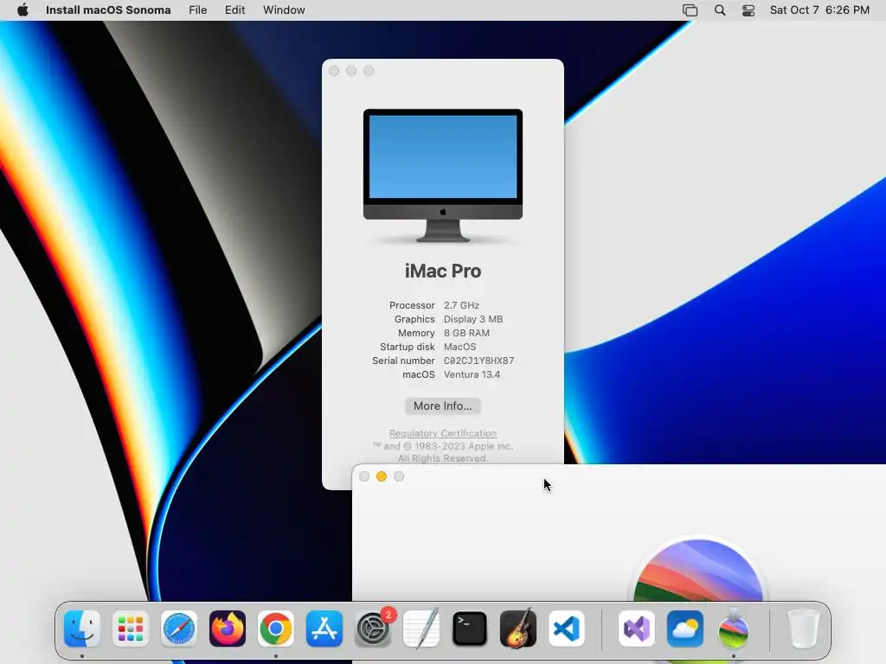
Task: Open the Window menu
Action: click(284, 10)
